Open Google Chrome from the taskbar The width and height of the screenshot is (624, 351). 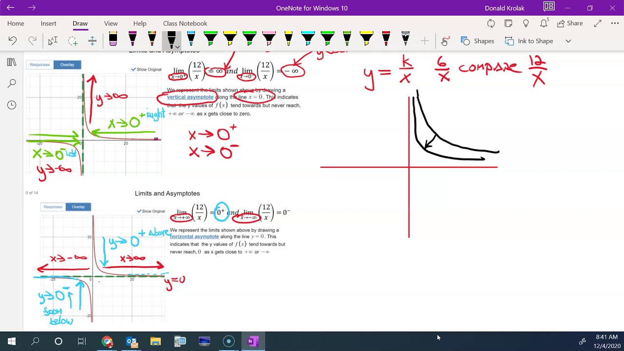pos(107,341)
